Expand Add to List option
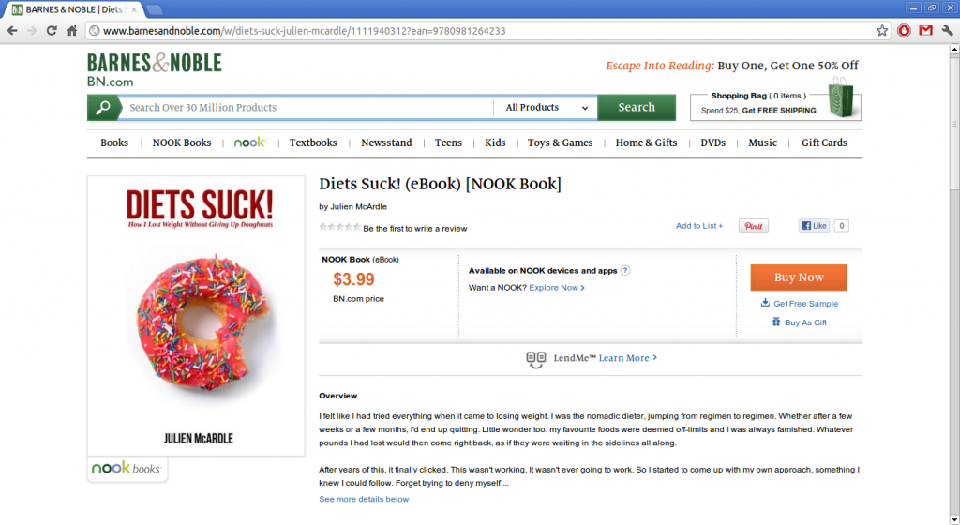This screenshot has width=960, height=525. pyautogui.click(x=699, y=226)
